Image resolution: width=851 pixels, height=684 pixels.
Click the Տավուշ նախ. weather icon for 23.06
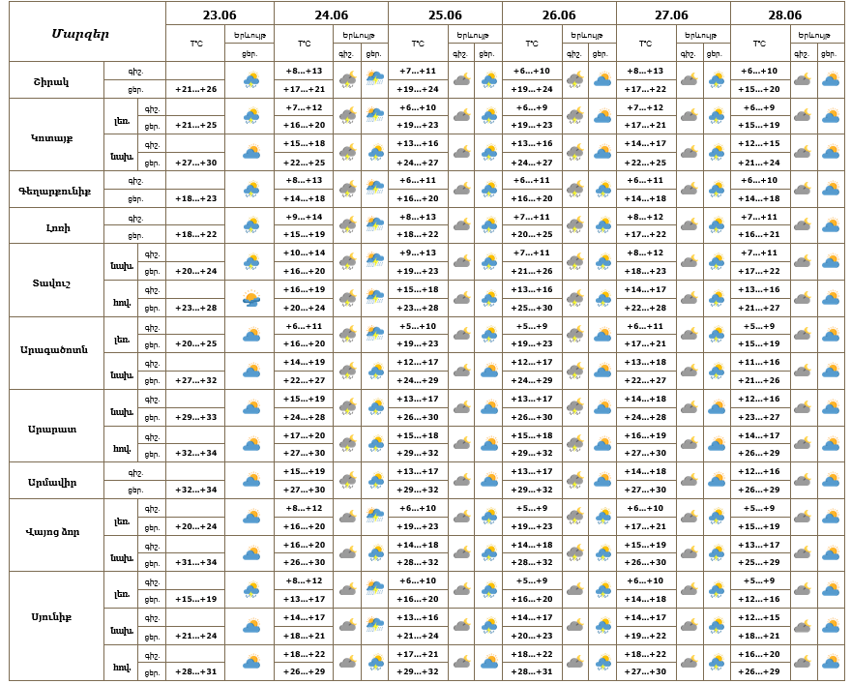pos(250,261)
